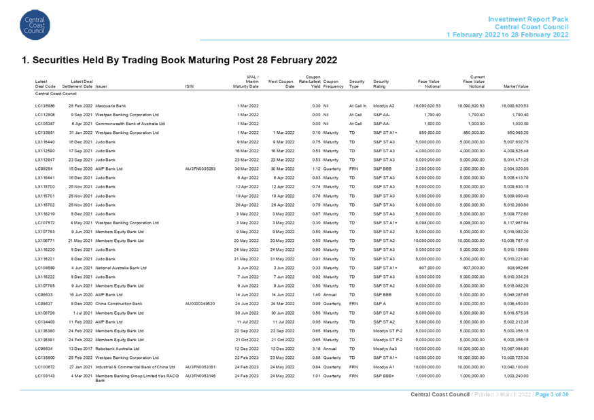Click the Face Value Notional column header
The width and height of the screenshot is (594, 420).
pyautogui.click(x=428, y=84)
